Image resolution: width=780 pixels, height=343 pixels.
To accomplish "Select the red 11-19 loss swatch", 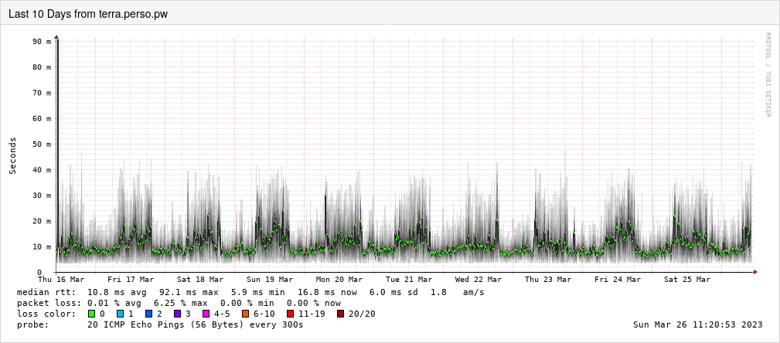I will point(290,314).
